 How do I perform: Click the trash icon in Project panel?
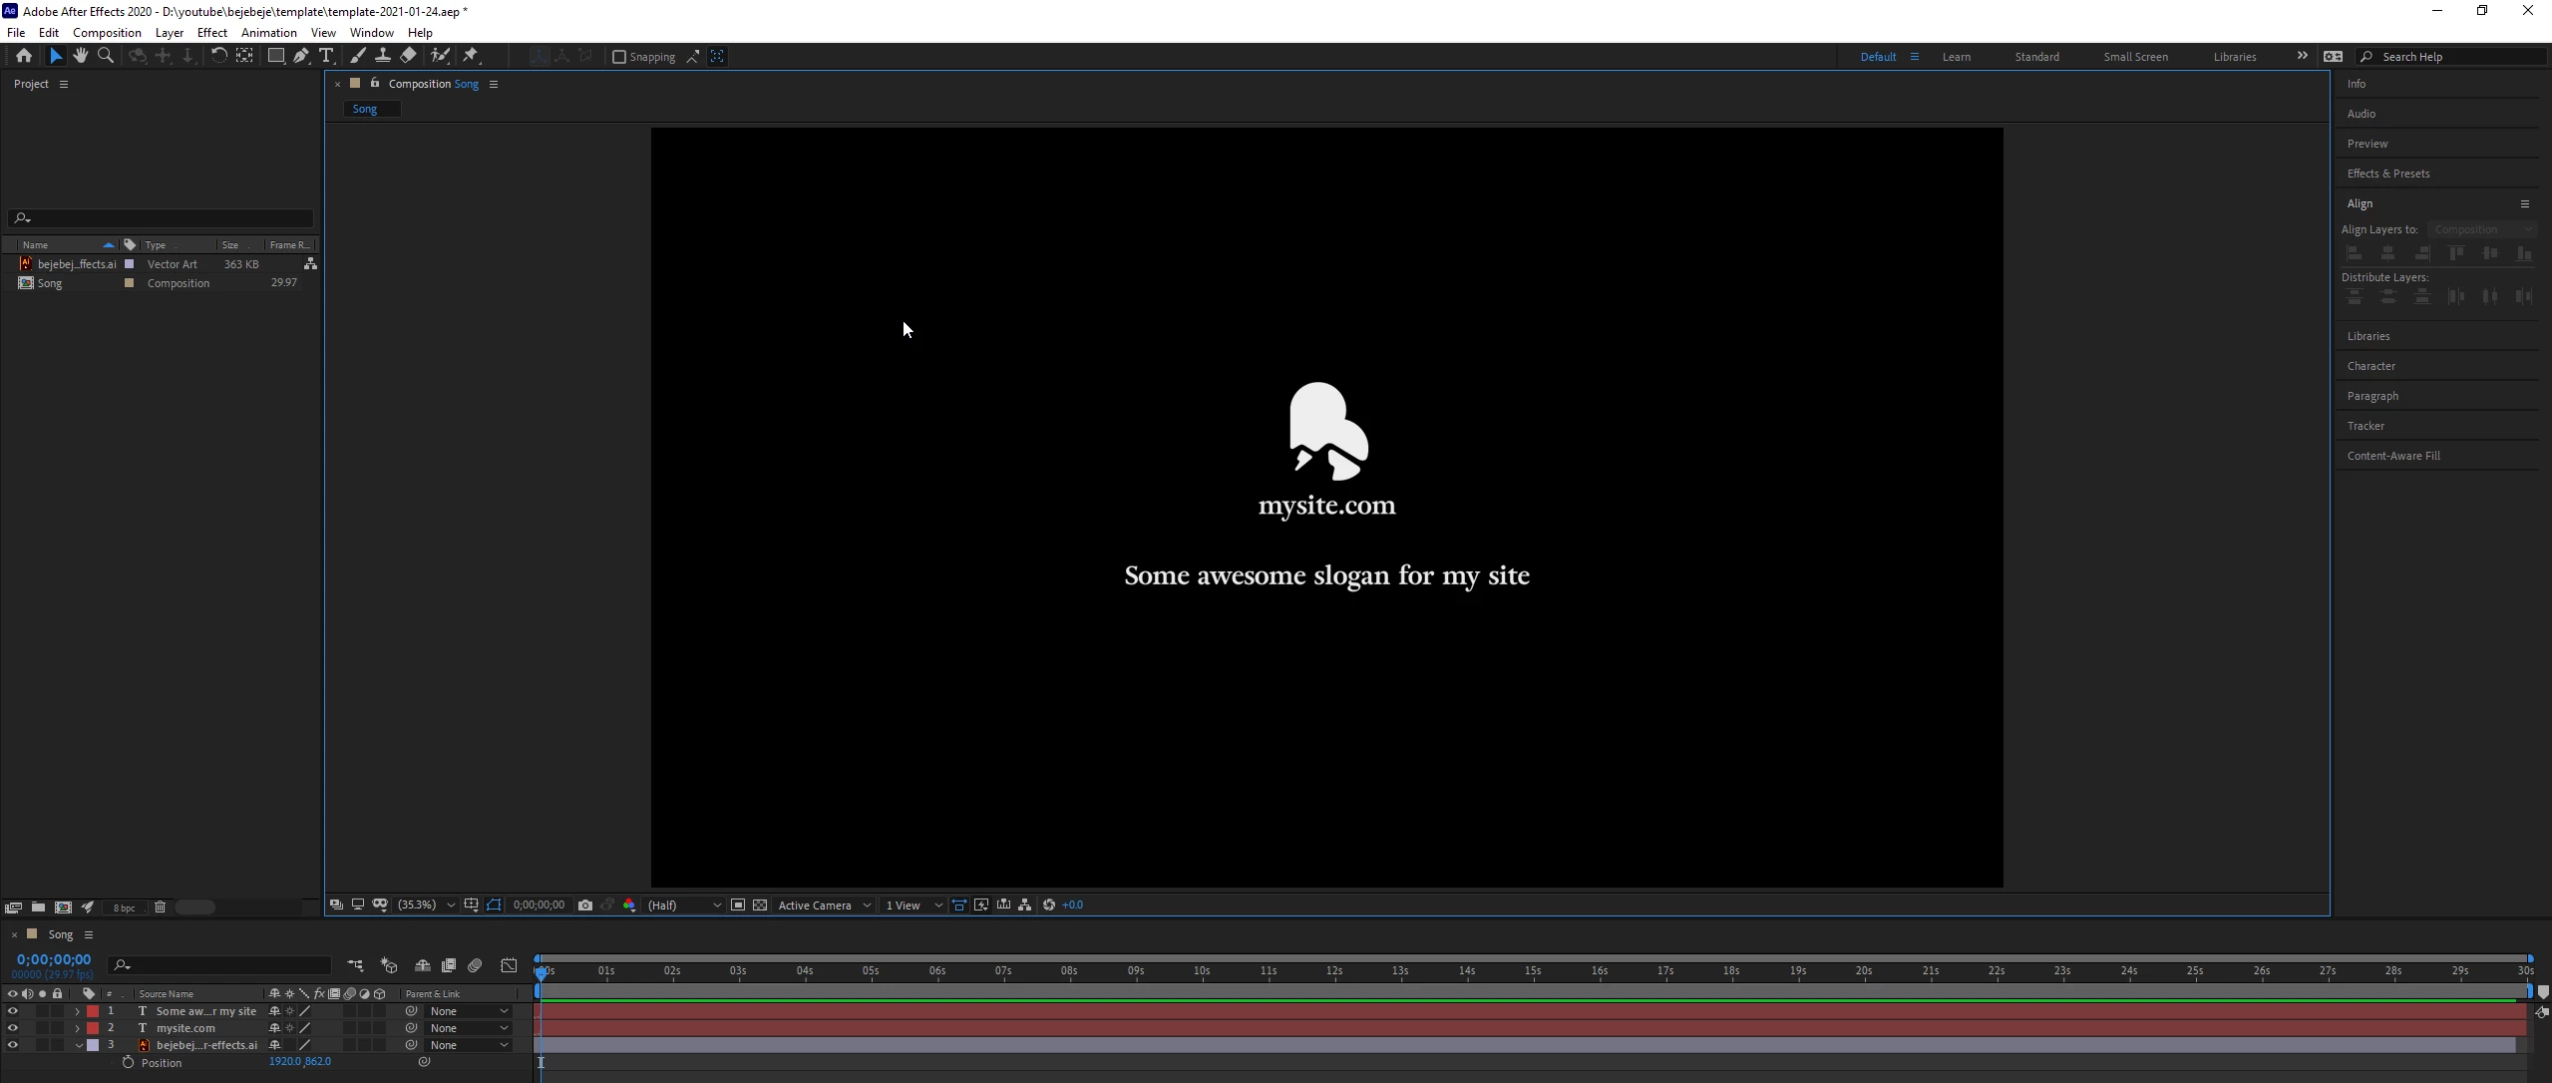point(160,907)
